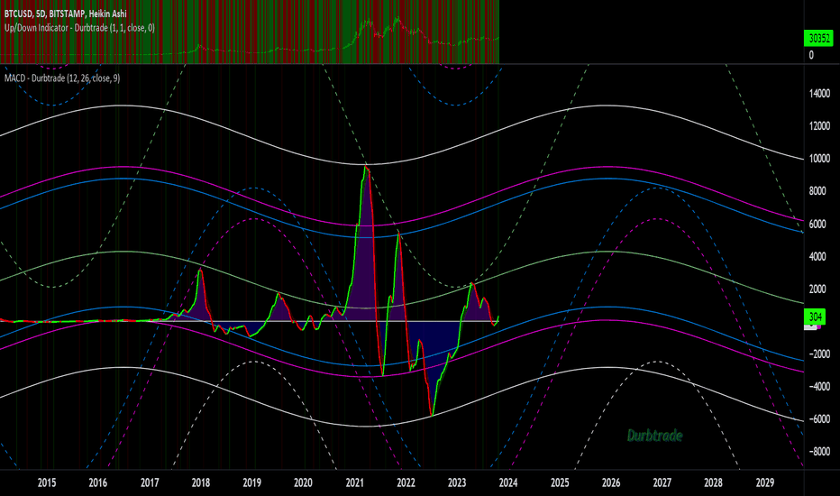Click the -4000 price axis label
The image size is (840, 496).
pyautogui.click(x=817, y=387)
